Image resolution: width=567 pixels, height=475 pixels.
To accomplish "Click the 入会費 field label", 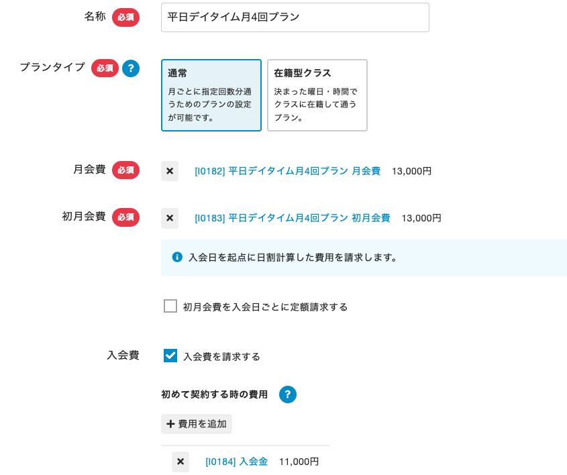I will tap(123, 356).
